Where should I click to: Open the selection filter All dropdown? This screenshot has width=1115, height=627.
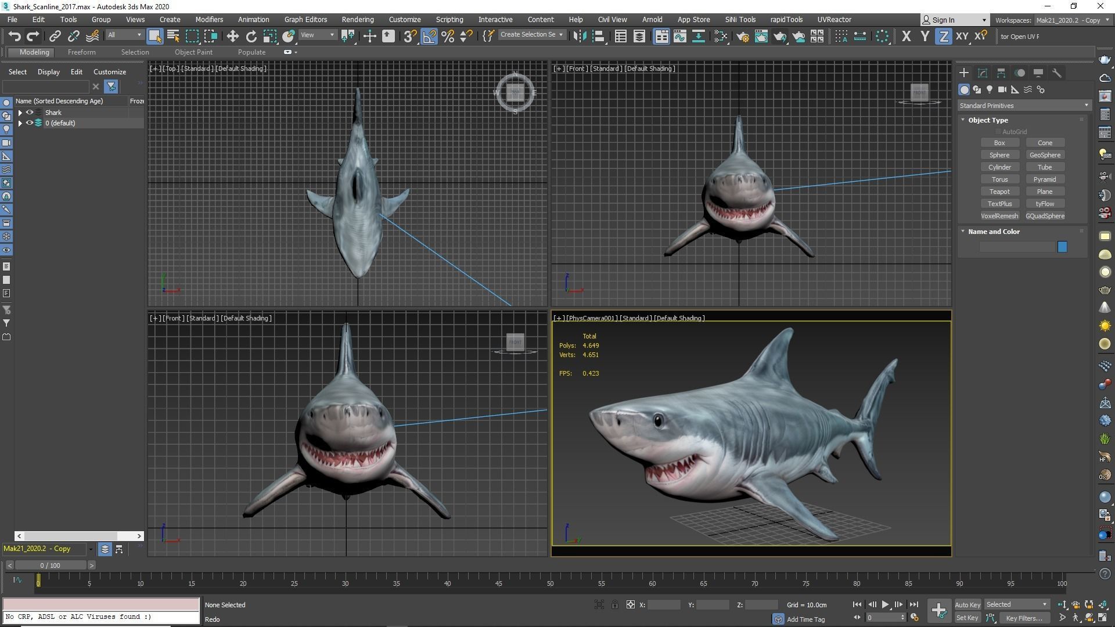coord(124,35)
